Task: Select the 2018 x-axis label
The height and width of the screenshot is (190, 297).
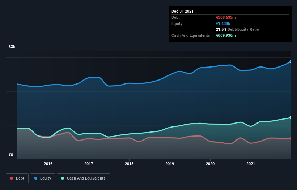Action: 129,164
